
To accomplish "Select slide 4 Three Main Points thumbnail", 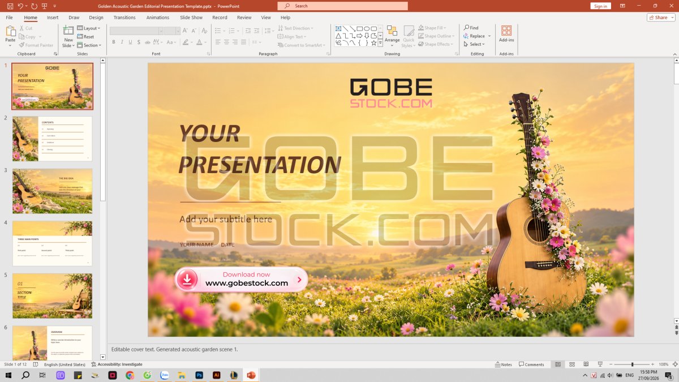I will pos(52,243).
